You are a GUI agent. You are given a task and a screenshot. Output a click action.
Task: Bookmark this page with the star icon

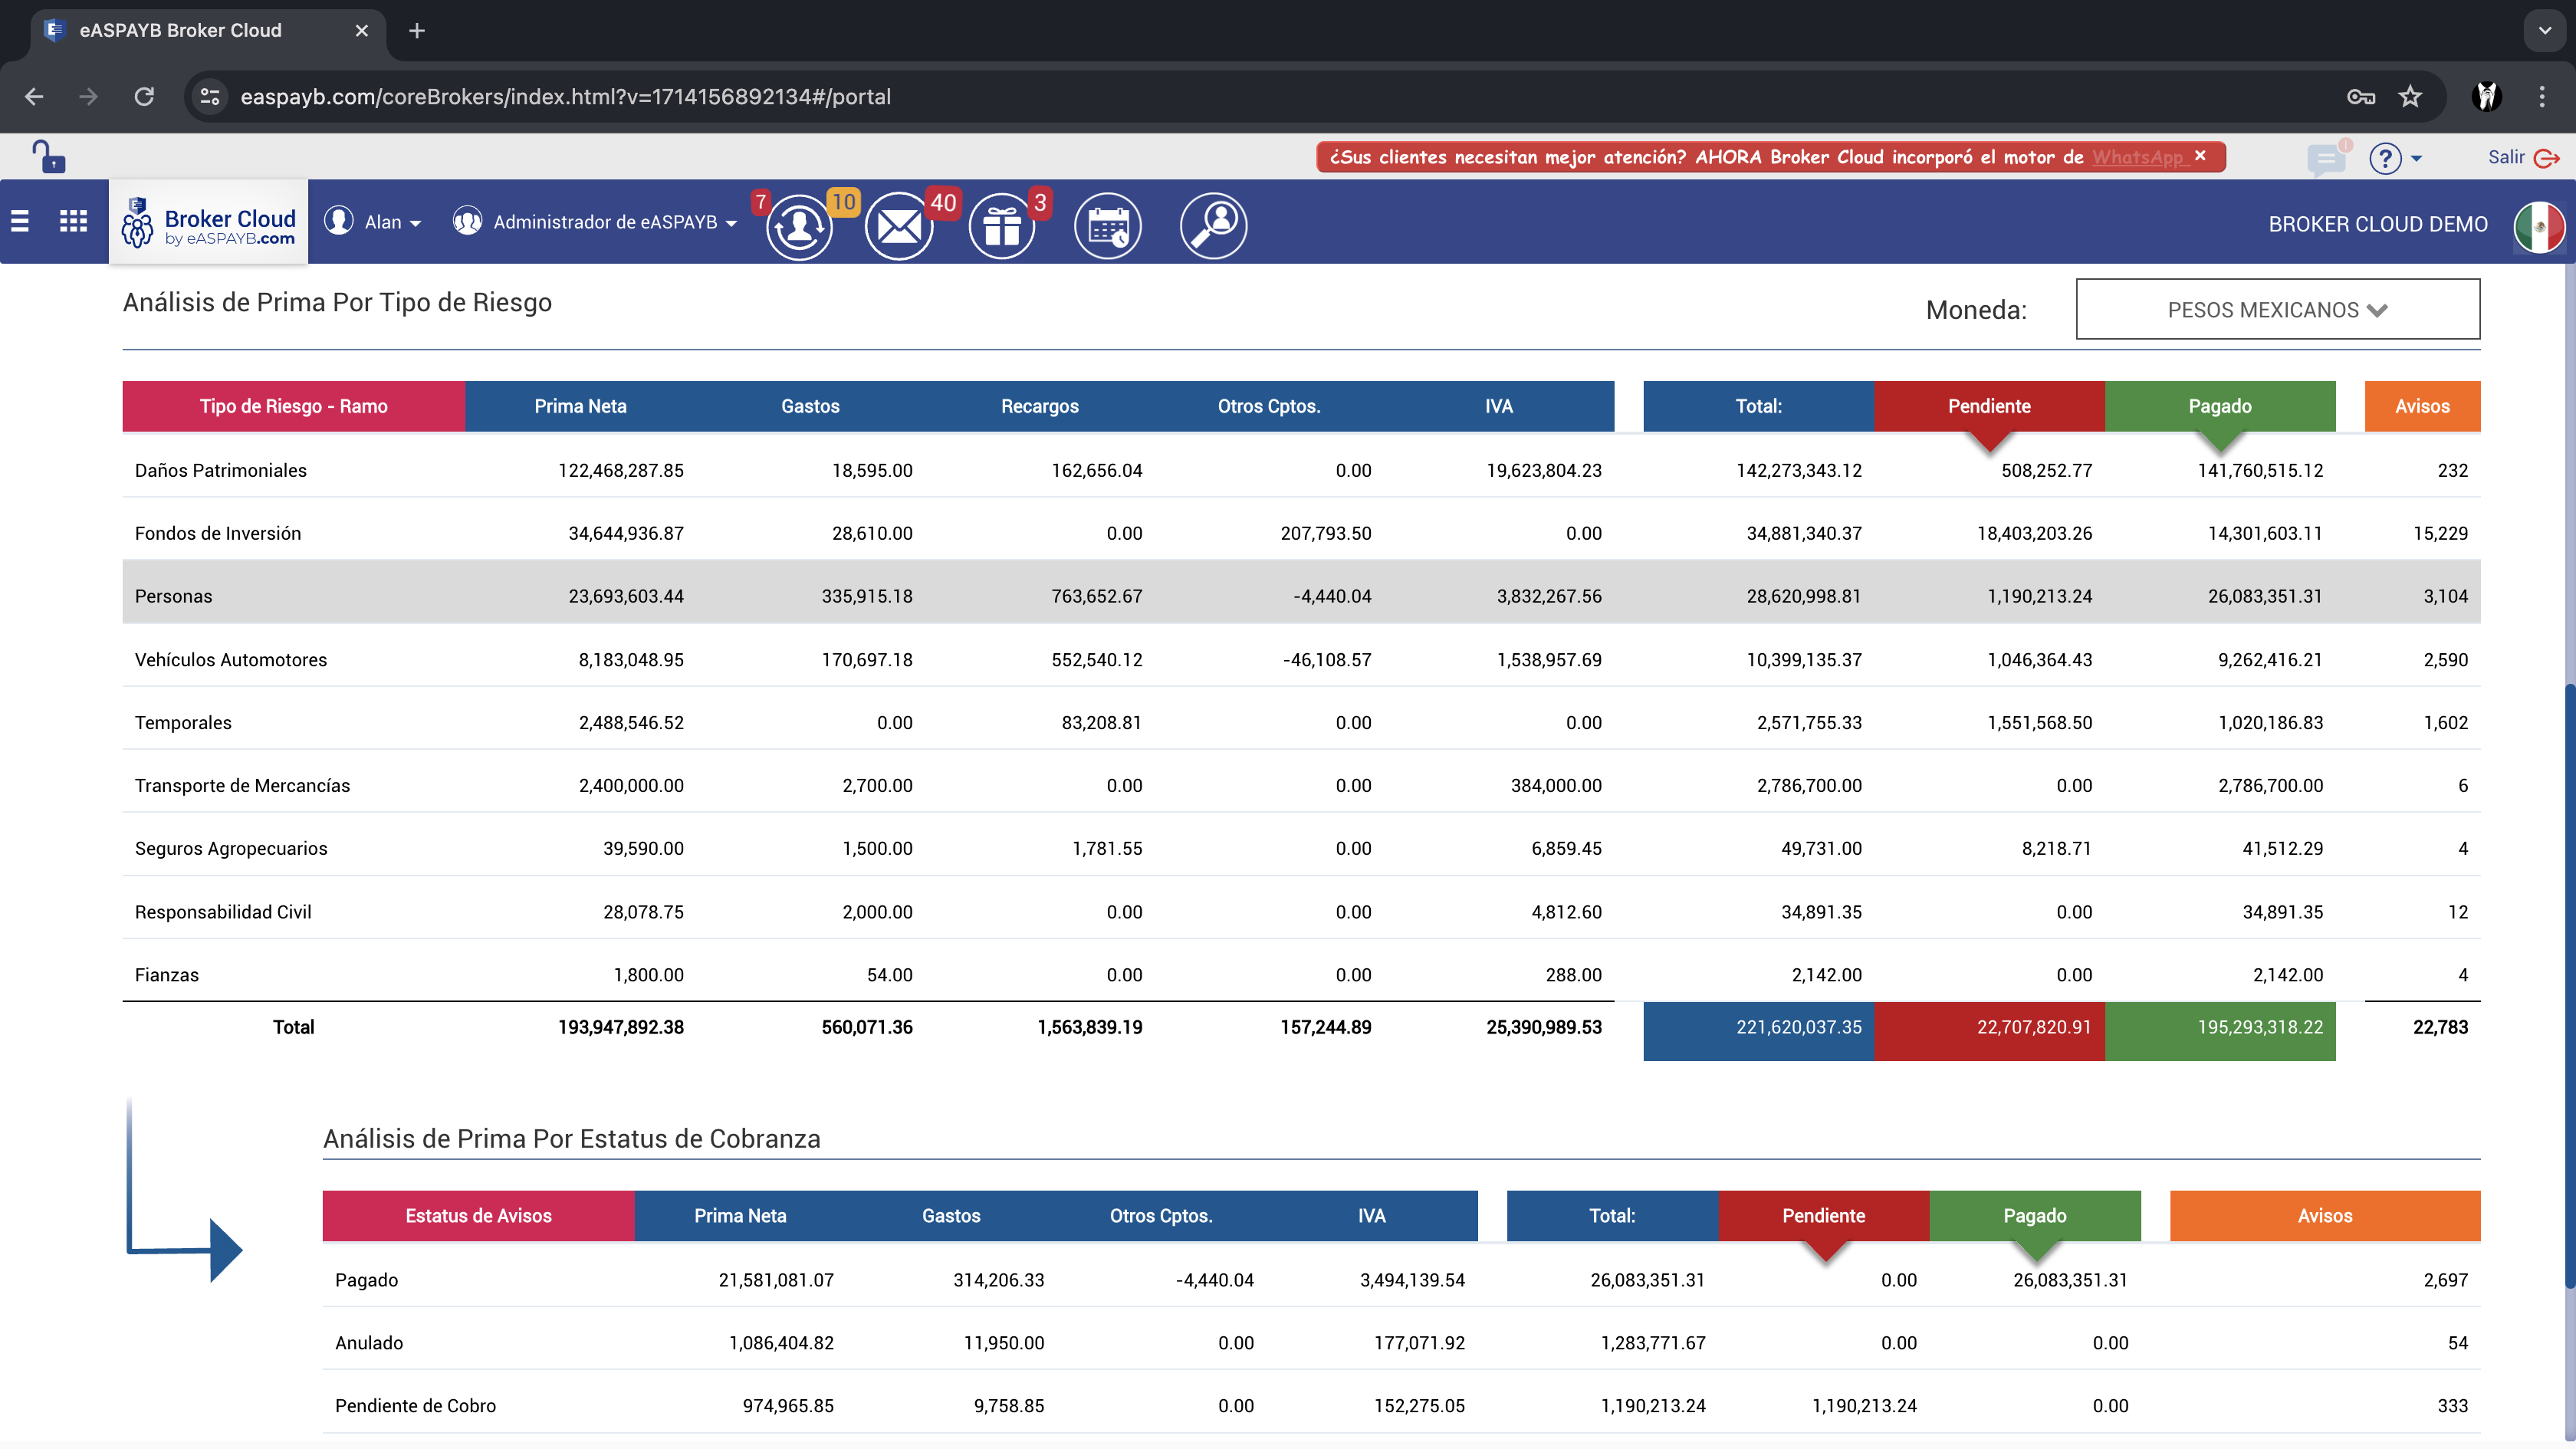click(x=2410, y=96)
